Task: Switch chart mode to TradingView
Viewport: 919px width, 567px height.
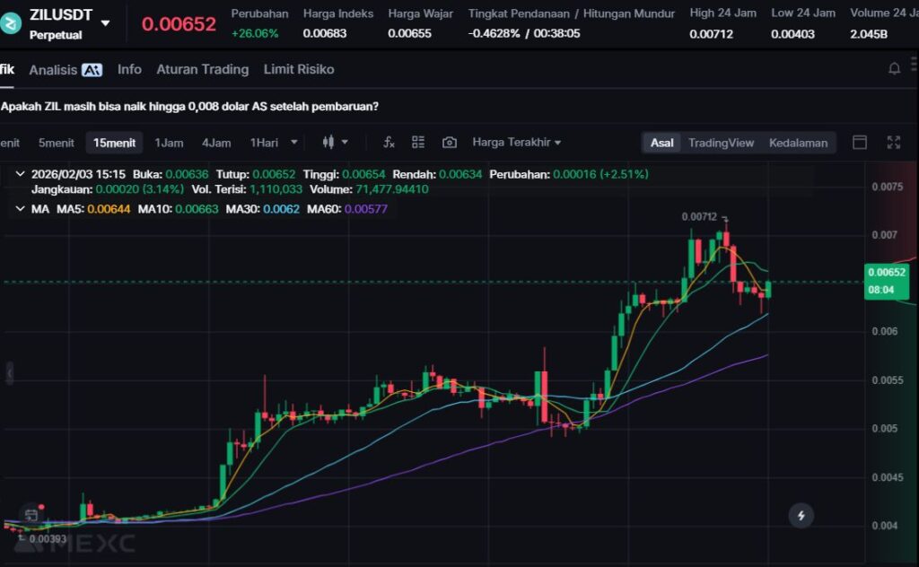Action: pos(721,143)
